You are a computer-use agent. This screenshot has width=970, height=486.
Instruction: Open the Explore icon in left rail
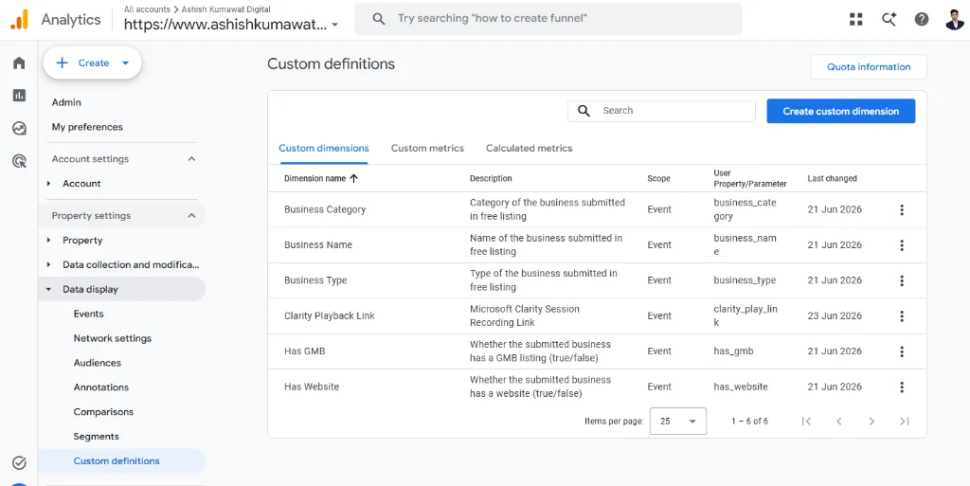19,128
